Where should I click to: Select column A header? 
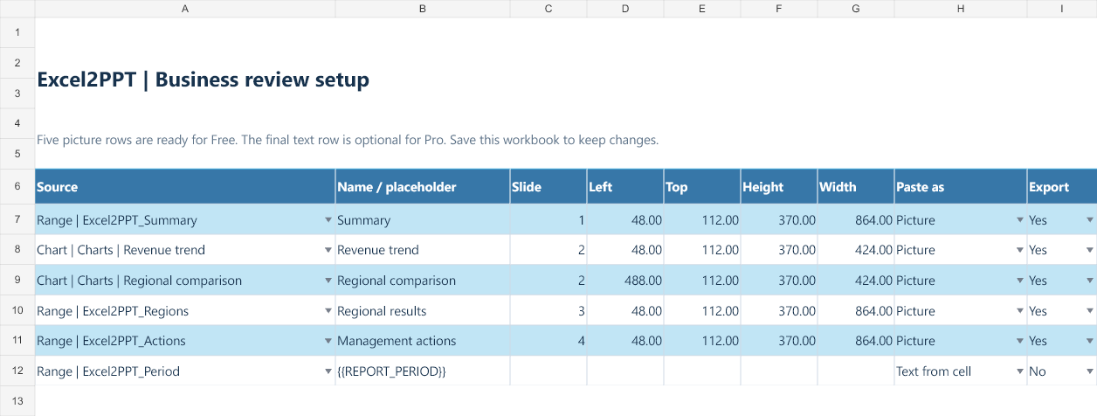click(x=185, y=9)
